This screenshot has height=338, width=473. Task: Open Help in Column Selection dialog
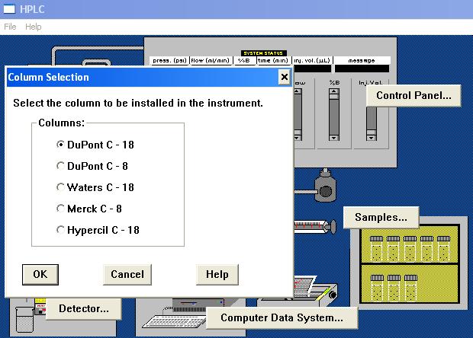click(x=217, y=275)
